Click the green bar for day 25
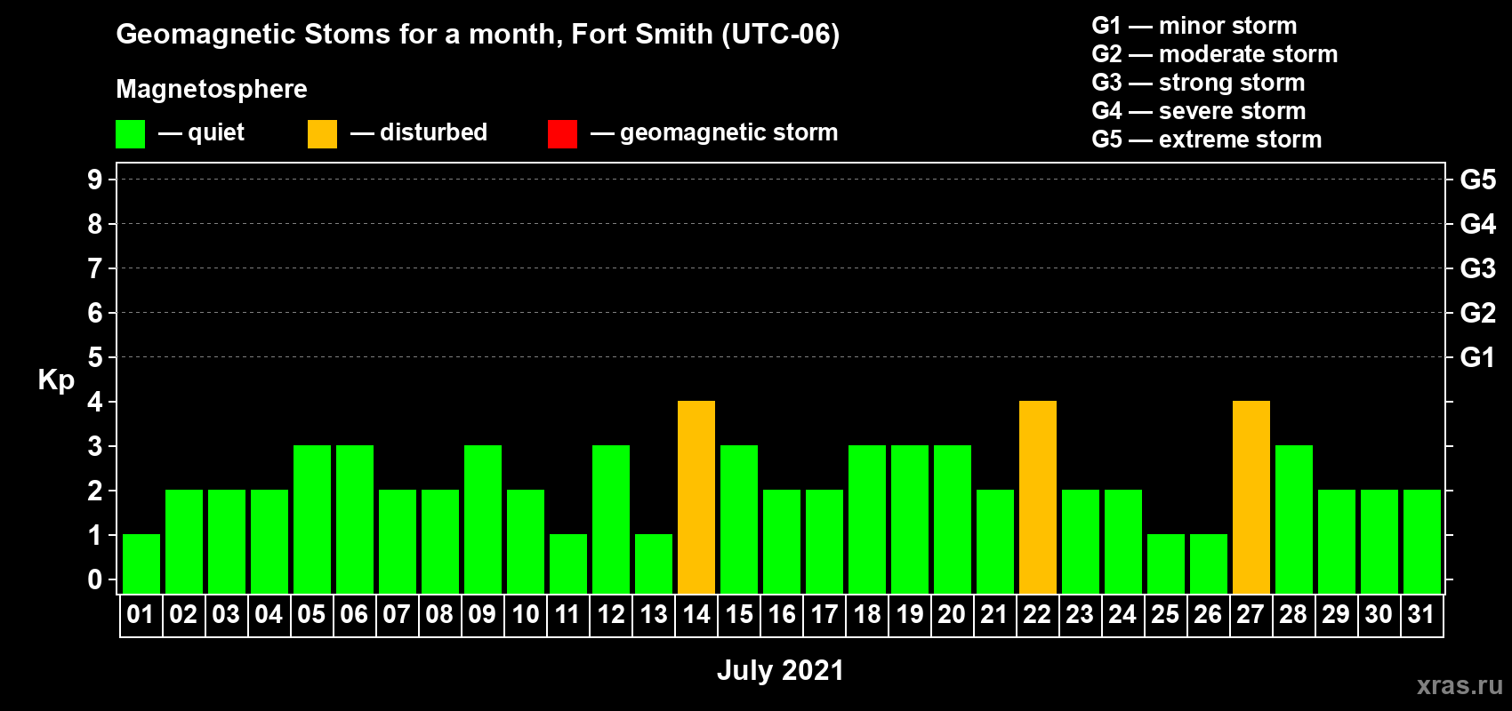 coord(1166,564)
